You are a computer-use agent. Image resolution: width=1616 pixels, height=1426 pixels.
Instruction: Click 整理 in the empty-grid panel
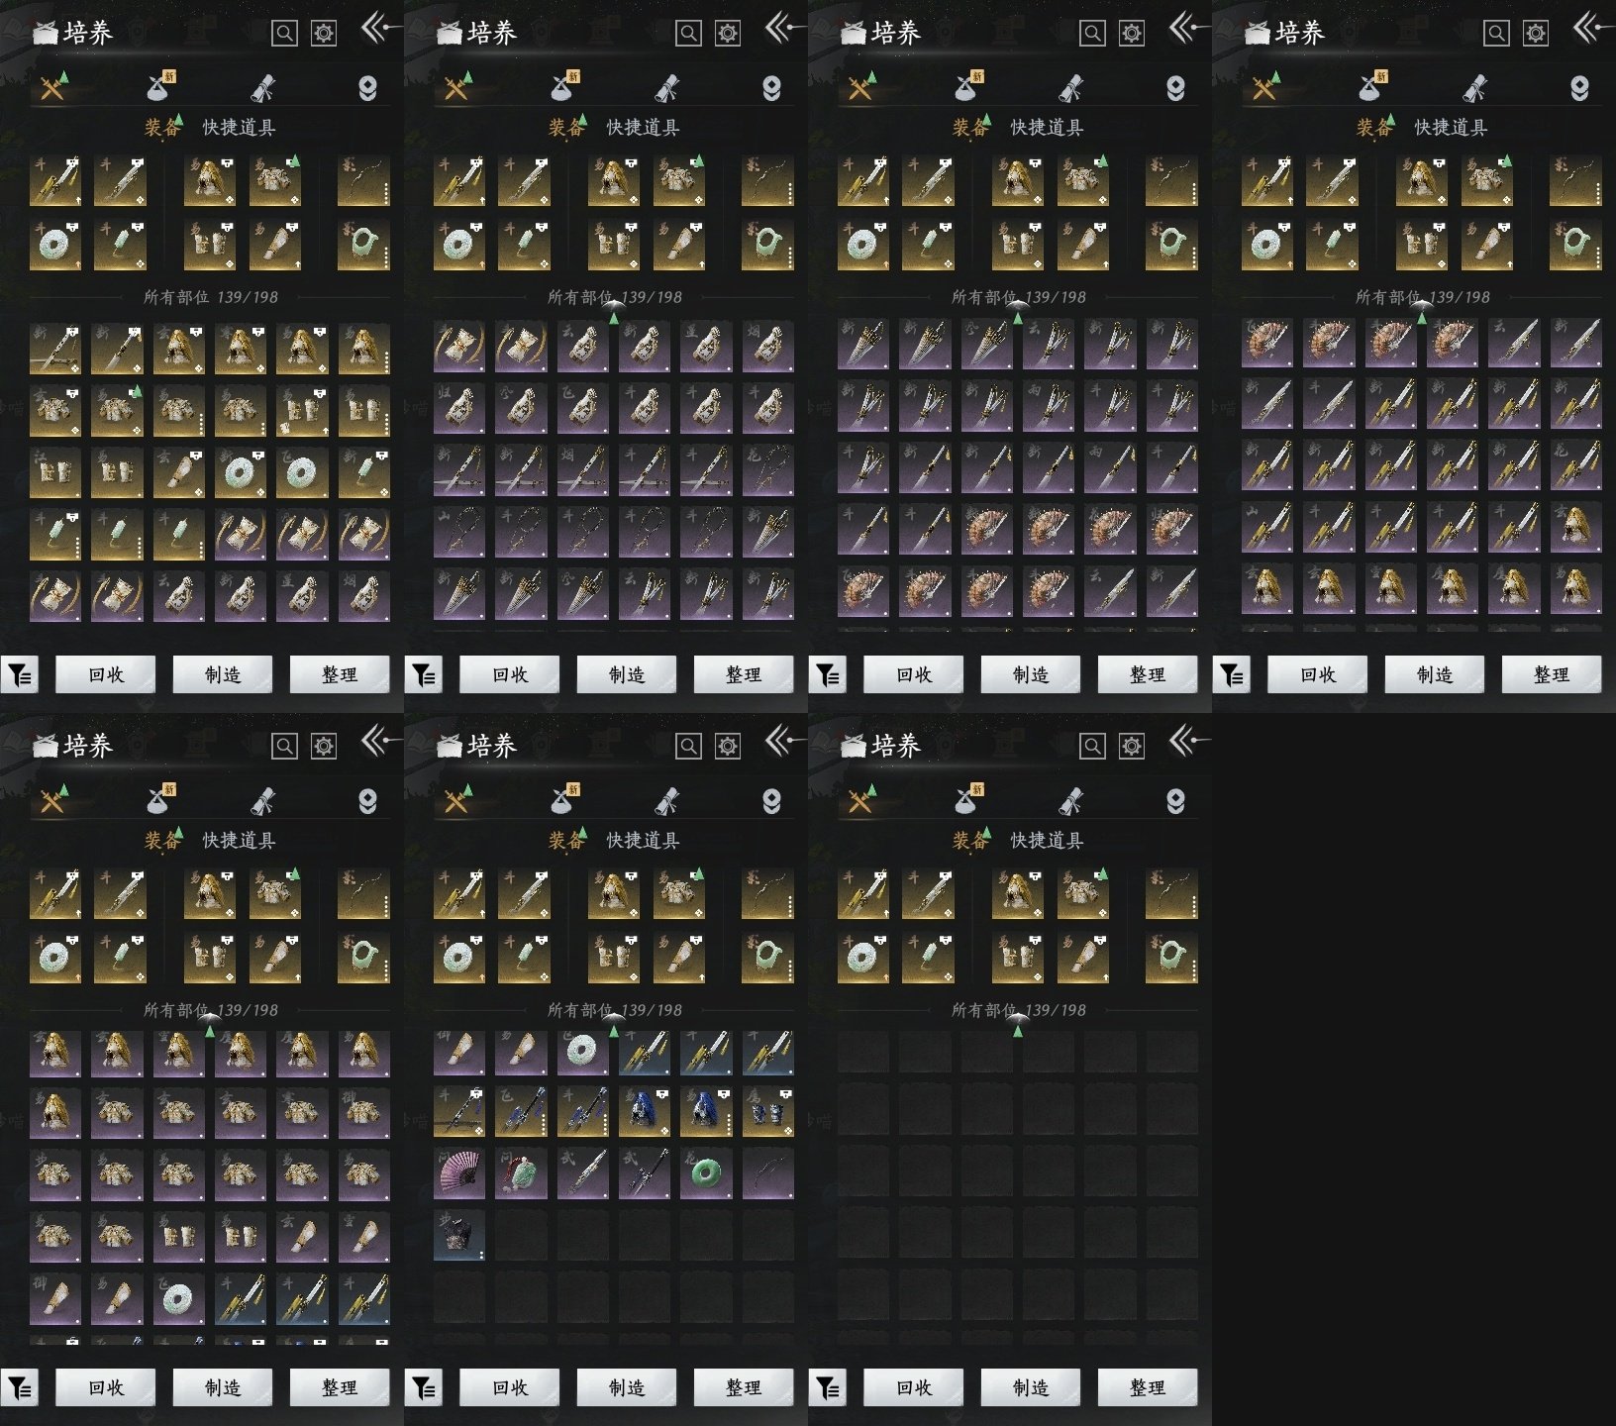[x=1148, y=1388]
